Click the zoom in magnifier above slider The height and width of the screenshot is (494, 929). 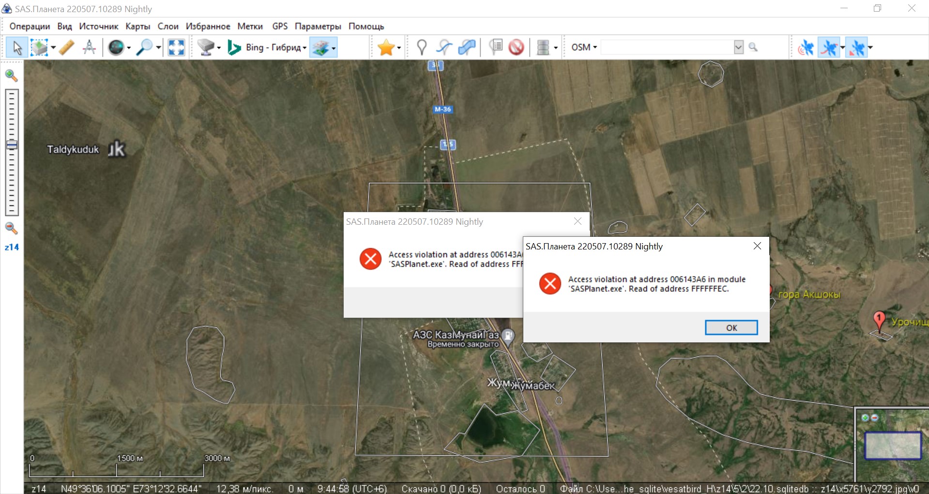point(11,76)
